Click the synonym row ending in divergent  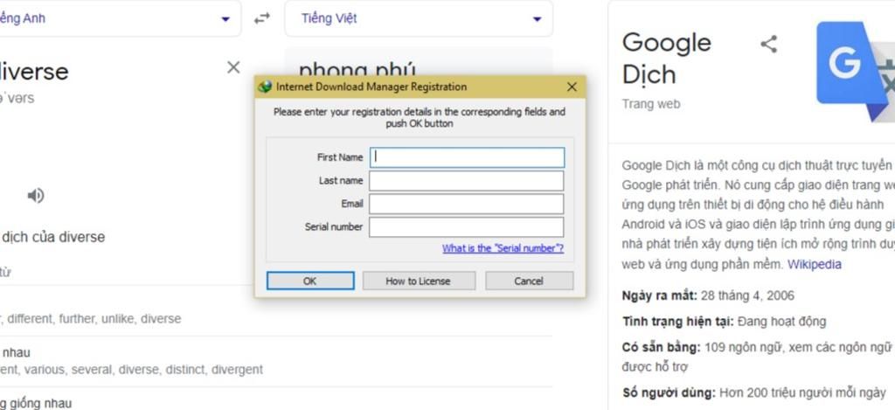tap(131, 370)
